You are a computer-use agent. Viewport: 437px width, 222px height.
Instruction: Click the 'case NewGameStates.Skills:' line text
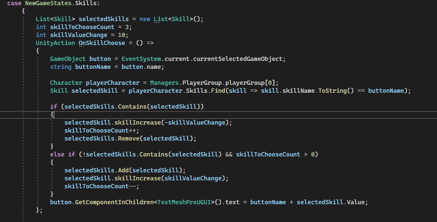pos(54,3)
